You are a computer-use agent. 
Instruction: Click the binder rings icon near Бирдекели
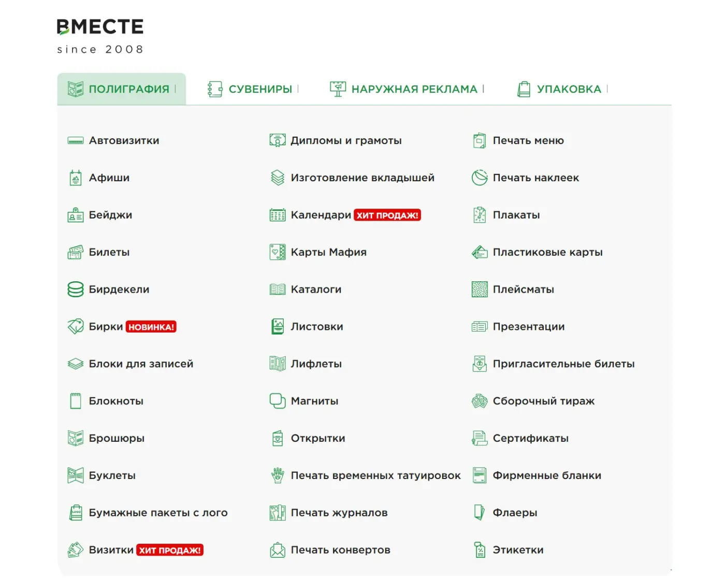[76, 289]
